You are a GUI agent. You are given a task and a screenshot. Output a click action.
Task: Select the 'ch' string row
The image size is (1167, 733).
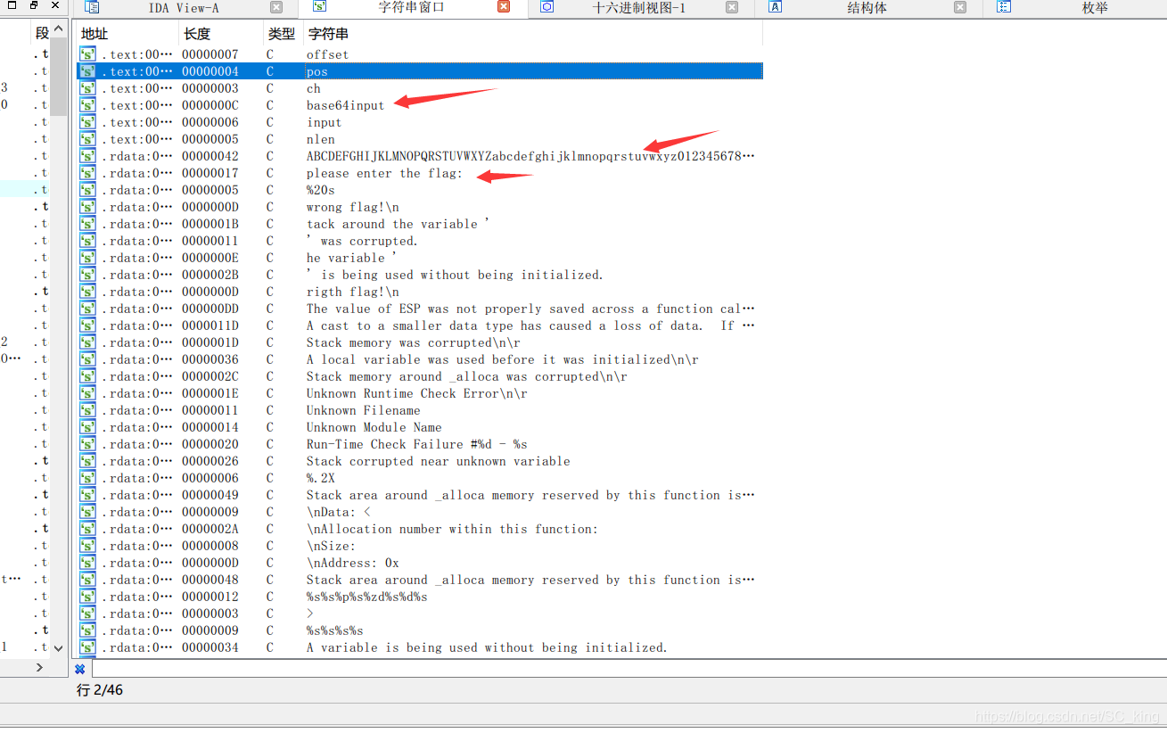pyautogui.click(x=419, y=88)
